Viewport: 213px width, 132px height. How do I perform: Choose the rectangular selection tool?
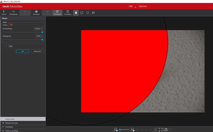[x=82, y=13]
